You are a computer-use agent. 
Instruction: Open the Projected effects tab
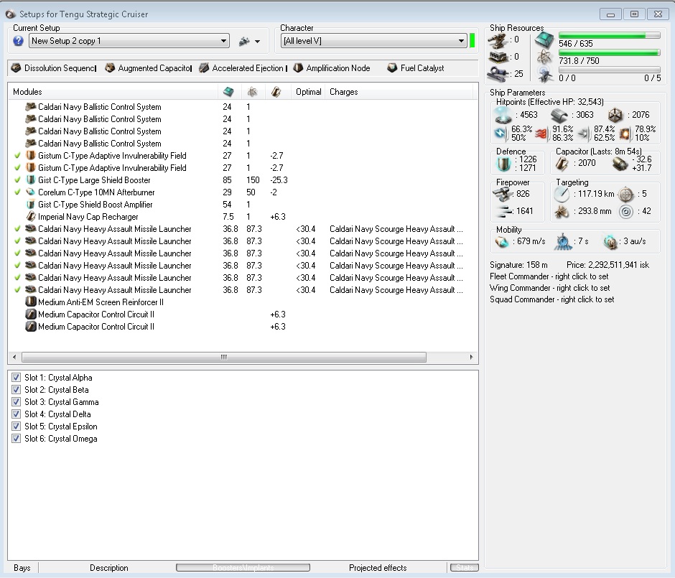pos(377,568)
